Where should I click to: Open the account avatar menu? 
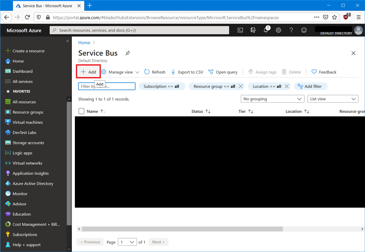point(358,30)
